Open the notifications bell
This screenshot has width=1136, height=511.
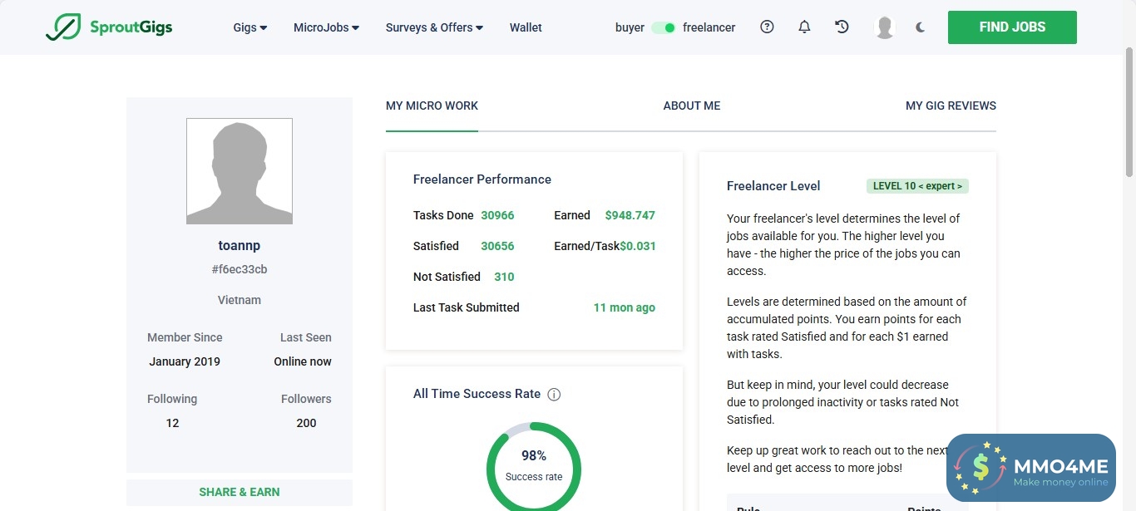pos(804,27)
